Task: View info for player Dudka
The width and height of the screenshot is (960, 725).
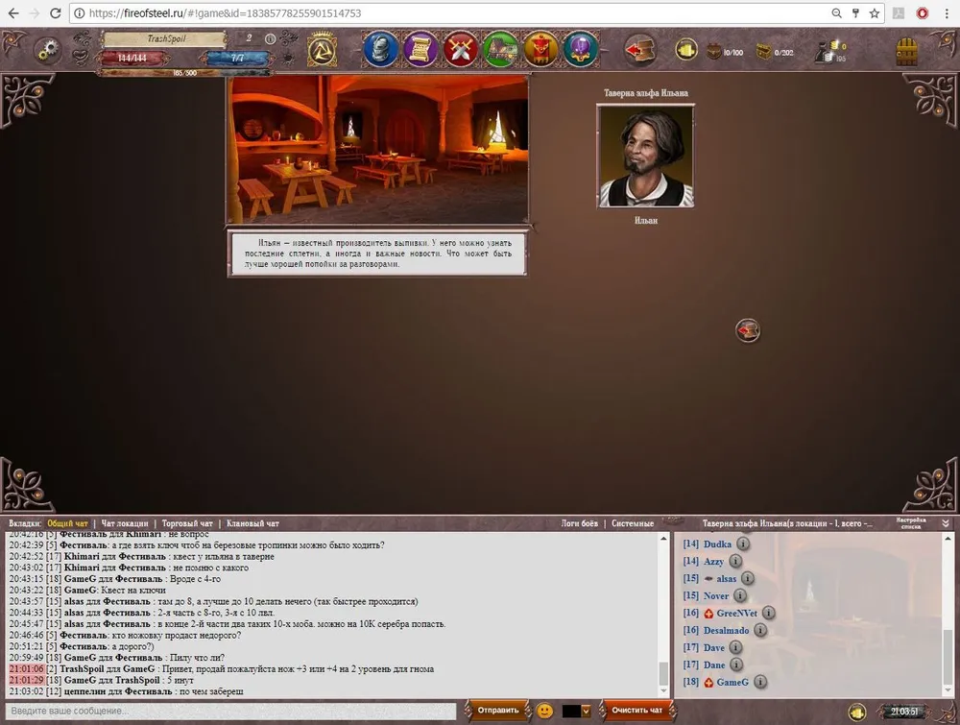Action: tap(743, 544)
